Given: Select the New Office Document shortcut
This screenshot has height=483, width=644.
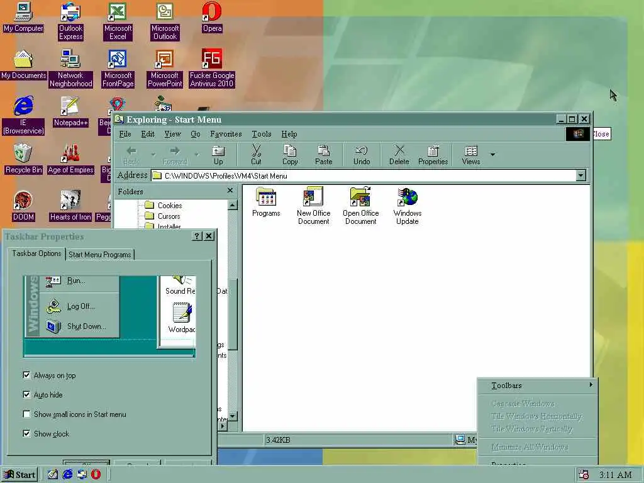Looking at the screenshot, I should click(313, 206).
